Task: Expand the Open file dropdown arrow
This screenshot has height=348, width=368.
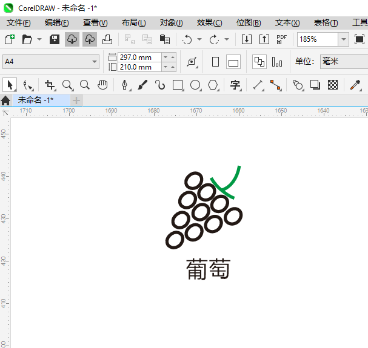Action: tap(39, 39)
